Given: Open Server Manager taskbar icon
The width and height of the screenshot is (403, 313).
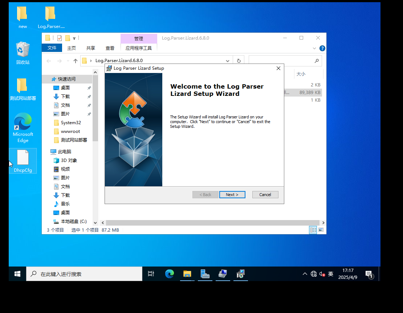Looking at the screenshot, I should coord(205,274).
